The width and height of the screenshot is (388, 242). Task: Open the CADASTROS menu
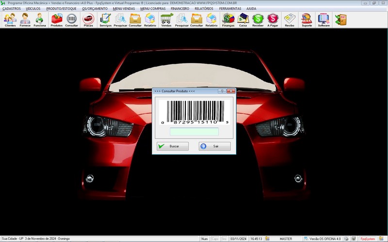pos(12,9)
